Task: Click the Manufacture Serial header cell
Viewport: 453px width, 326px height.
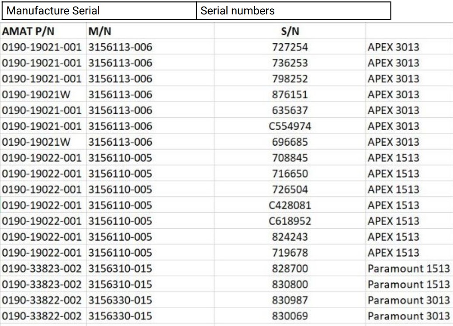Action: point(100,11)
